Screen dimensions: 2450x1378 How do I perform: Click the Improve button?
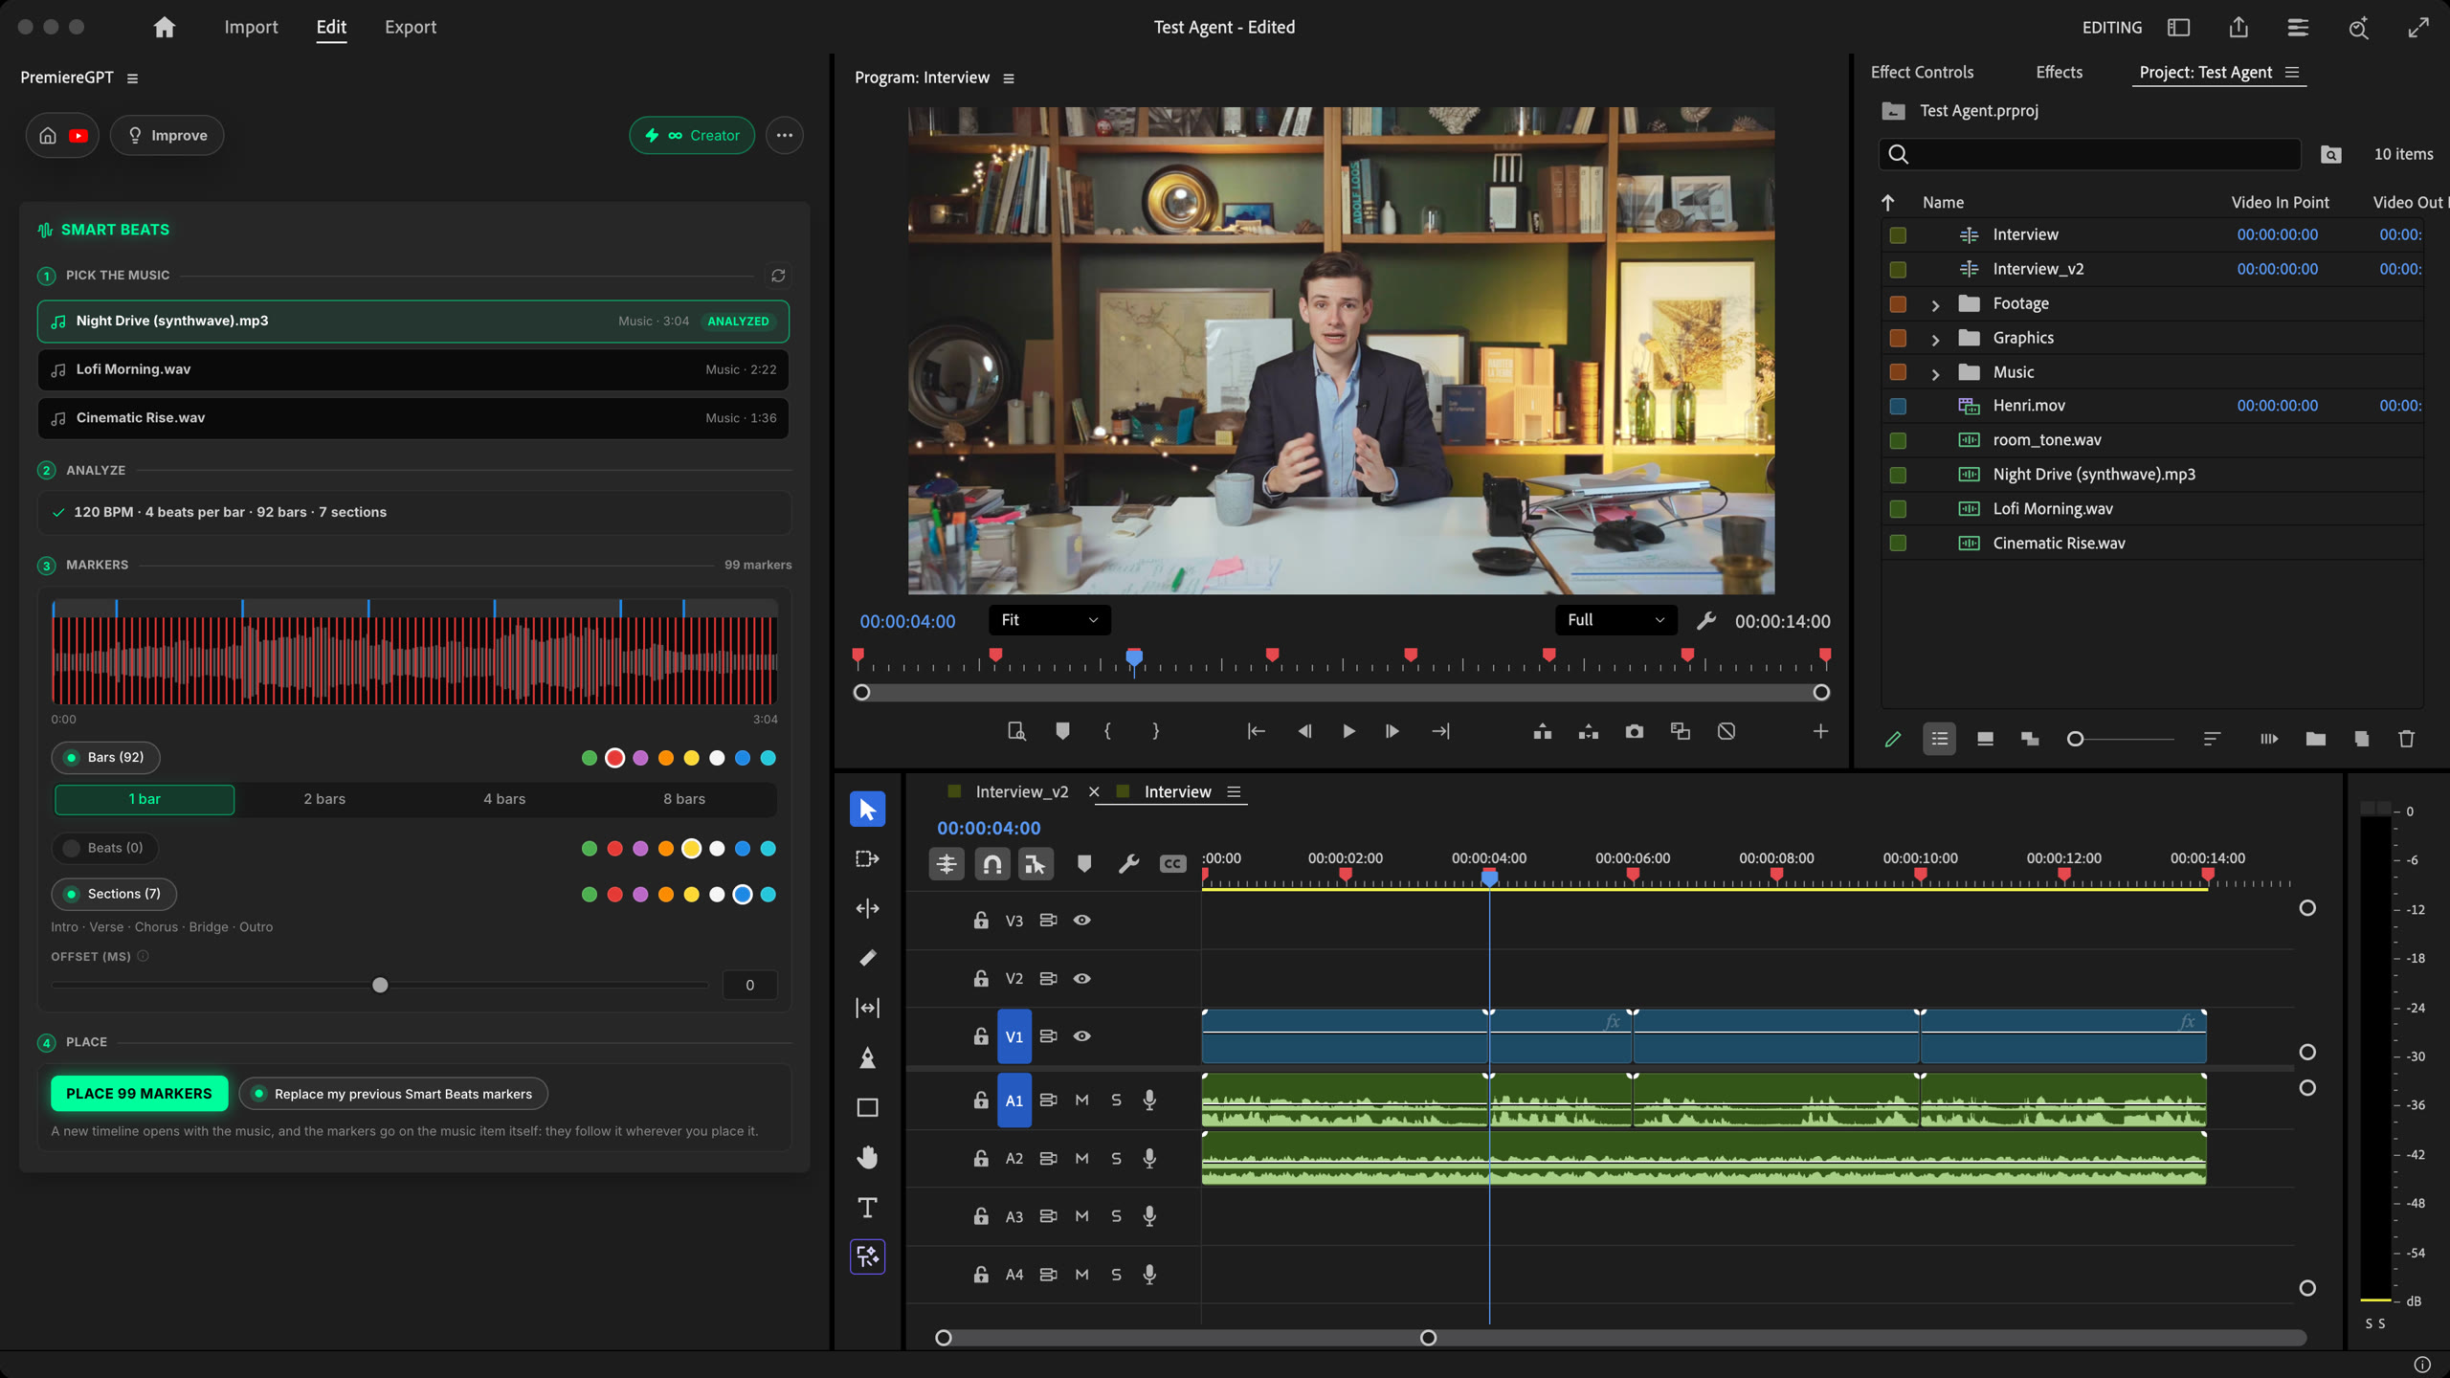point(167,136)
